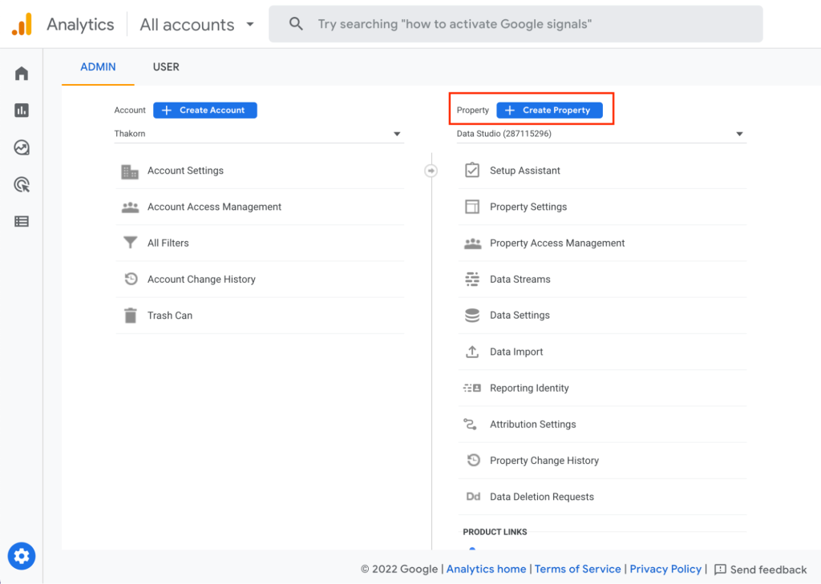Click the Send feedback icon

click(721, 570)
